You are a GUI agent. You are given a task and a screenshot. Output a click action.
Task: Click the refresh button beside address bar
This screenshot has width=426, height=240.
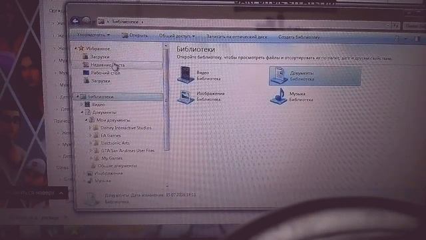click(396, 26)
